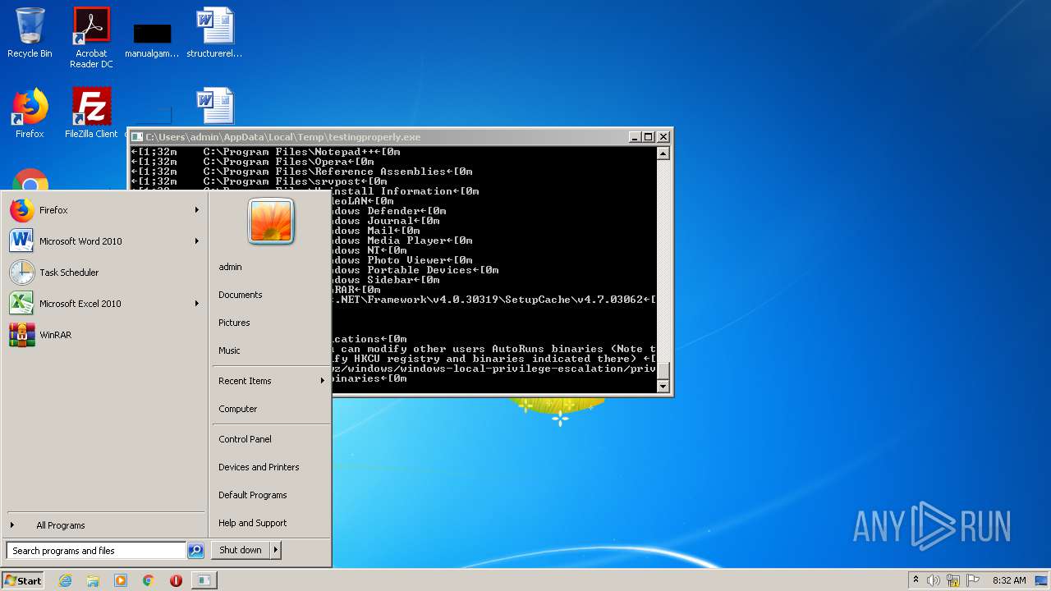Click the Start button

pos(23,580)
